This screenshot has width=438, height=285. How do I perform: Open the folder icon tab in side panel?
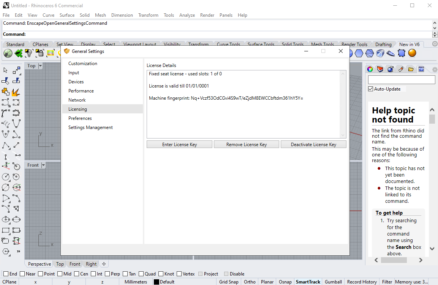point(411,69)
